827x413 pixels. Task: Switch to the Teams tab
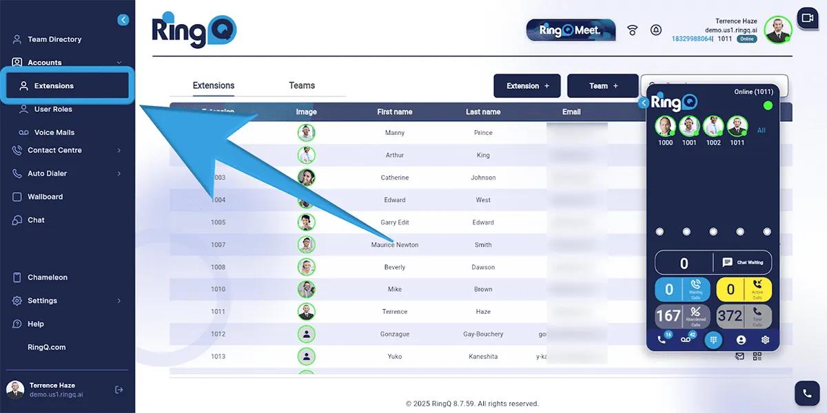[x=302, y=85]
